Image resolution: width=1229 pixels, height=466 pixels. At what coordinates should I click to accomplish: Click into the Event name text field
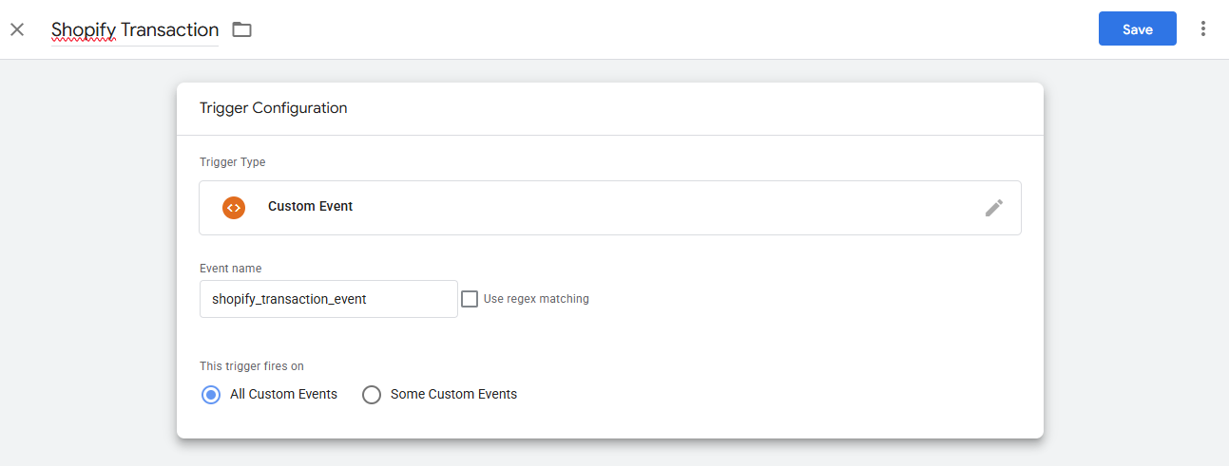pyautogui.click(x=328, y=299)
